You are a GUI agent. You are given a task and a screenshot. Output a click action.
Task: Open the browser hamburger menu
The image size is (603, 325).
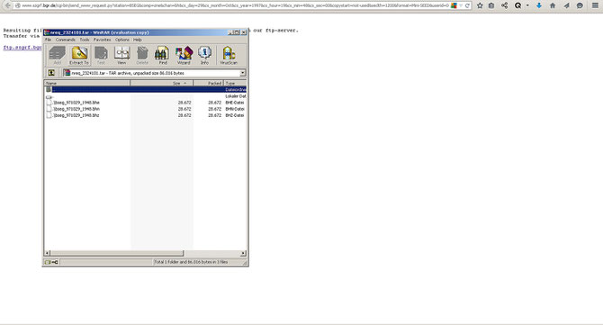[595, 5]
